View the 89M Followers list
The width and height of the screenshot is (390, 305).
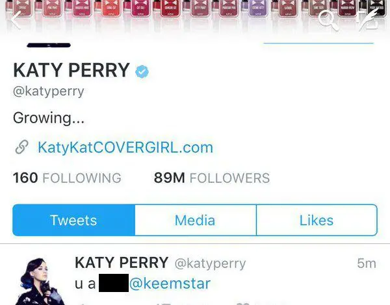pyautogui.click(x=212, y=178)
